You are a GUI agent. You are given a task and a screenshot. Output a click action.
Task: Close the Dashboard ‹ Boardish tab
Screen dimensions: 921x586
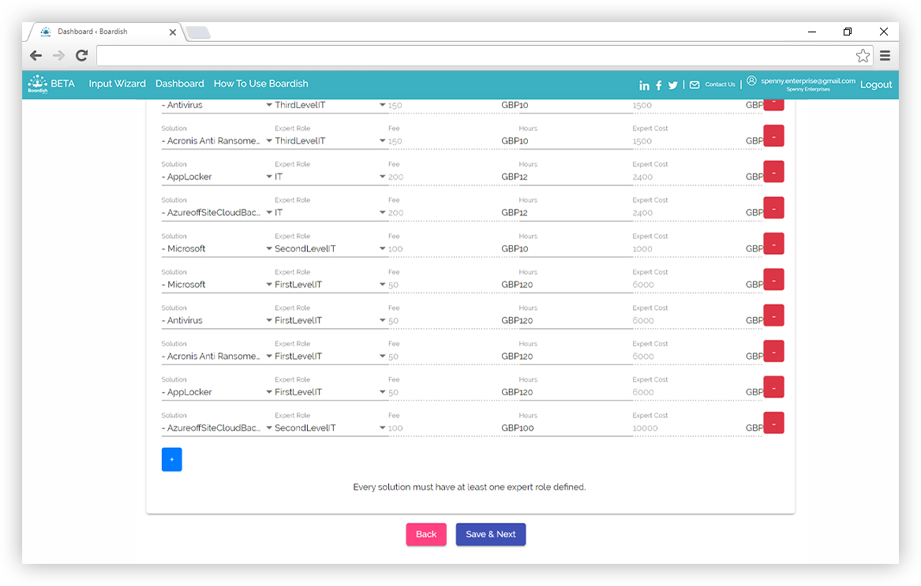pos(173,32)
